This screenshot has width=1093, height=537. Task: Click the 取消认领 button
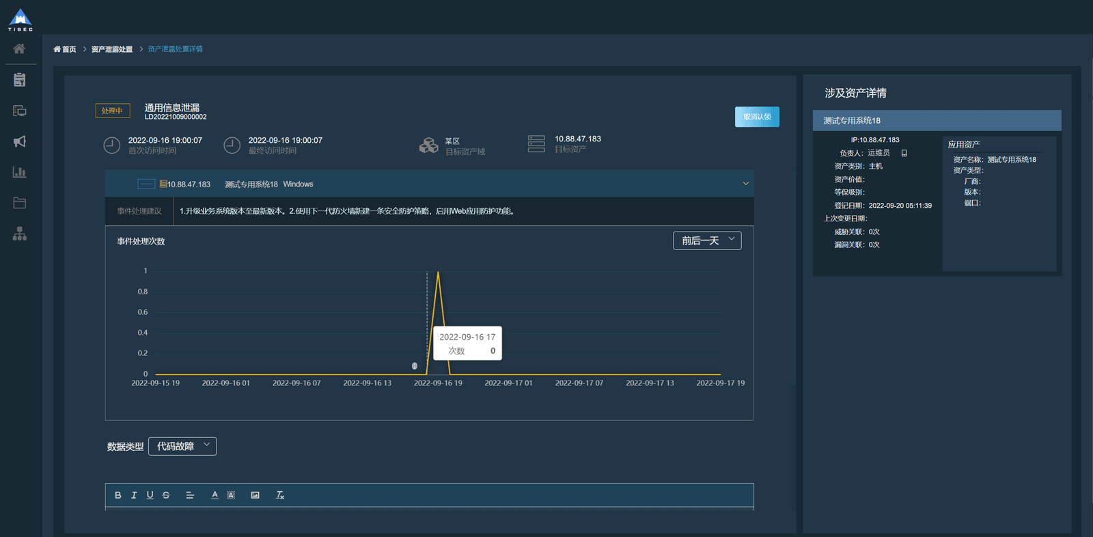click(757, 117)
